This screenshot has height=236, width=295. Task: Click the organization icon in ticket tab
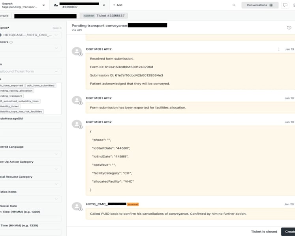[x=56, y=5]
